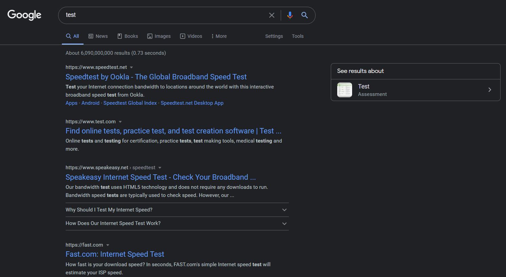
Task: Open the Android sitelink
Action: tap(90, 103)
